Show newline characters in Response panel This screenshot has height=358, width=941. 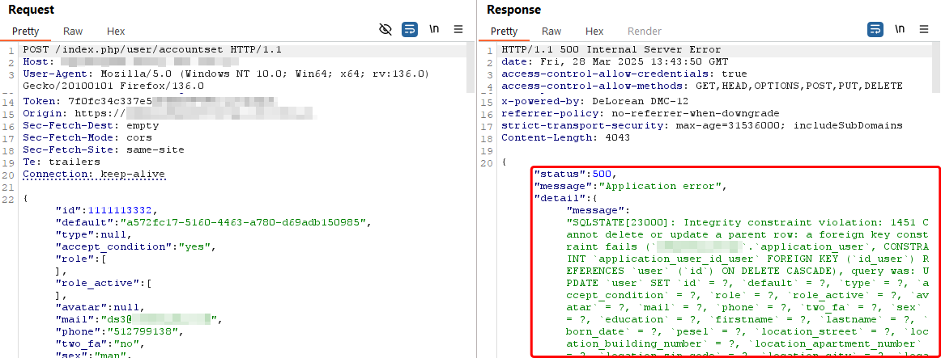[x=900, y=29]
